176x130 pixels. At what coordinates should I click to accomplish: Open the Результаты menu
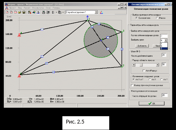(38, 8)
